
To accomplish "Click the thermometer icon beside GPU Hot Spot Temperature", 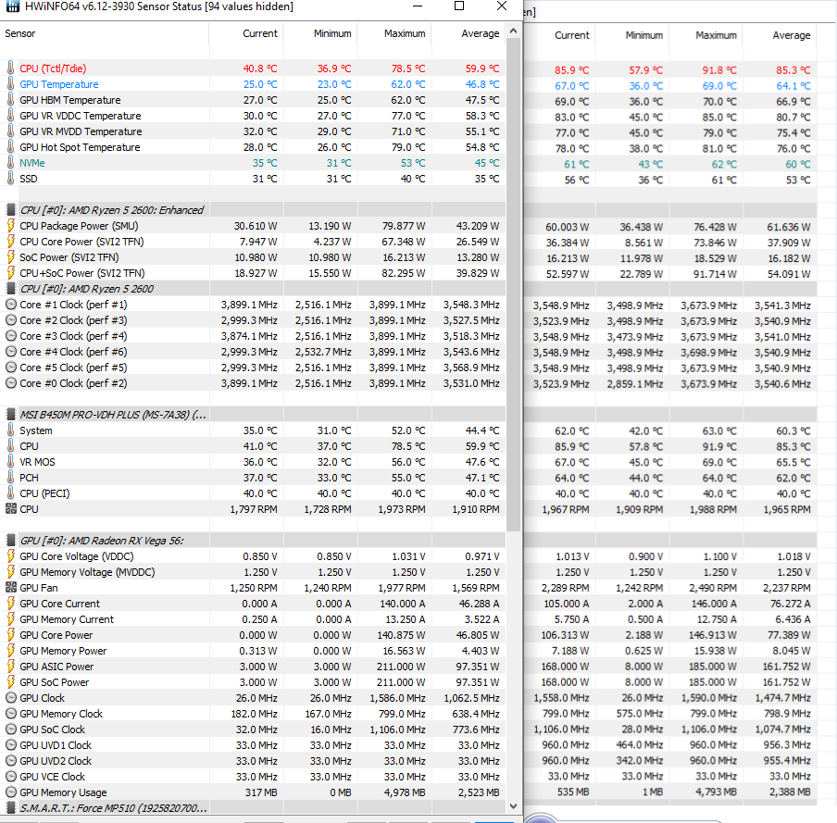I will (10, 147).
